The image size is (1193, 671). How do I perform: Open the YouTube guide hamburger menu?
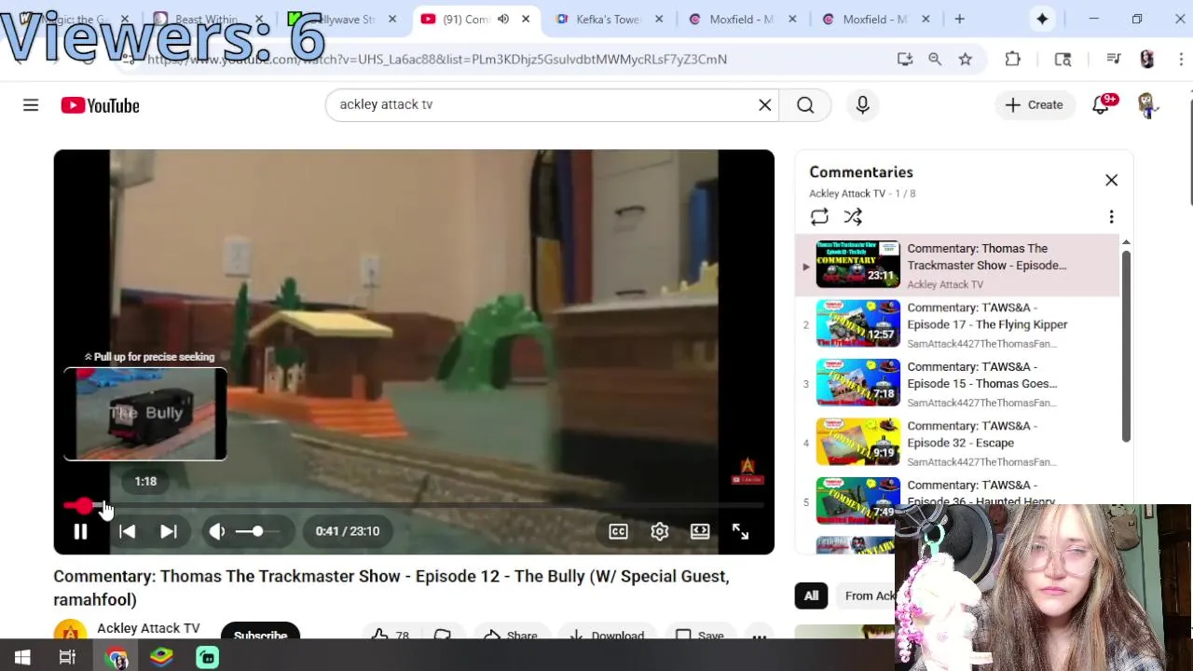31,105
